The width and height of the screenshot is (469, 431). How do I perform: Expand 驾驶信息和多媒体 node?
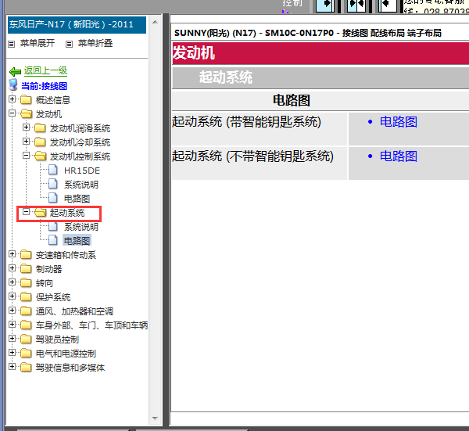pos(12,367)
